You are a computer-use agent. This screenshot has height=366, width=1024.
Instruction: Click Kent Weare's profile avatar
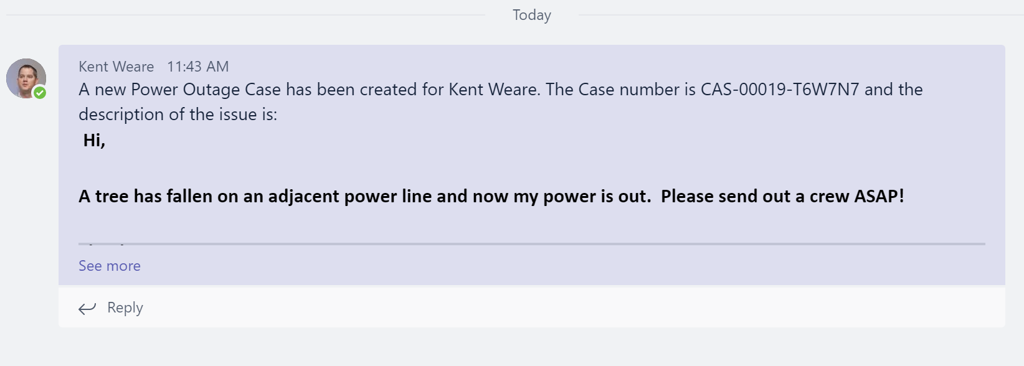pyautogui.click(x=25, y=77)
